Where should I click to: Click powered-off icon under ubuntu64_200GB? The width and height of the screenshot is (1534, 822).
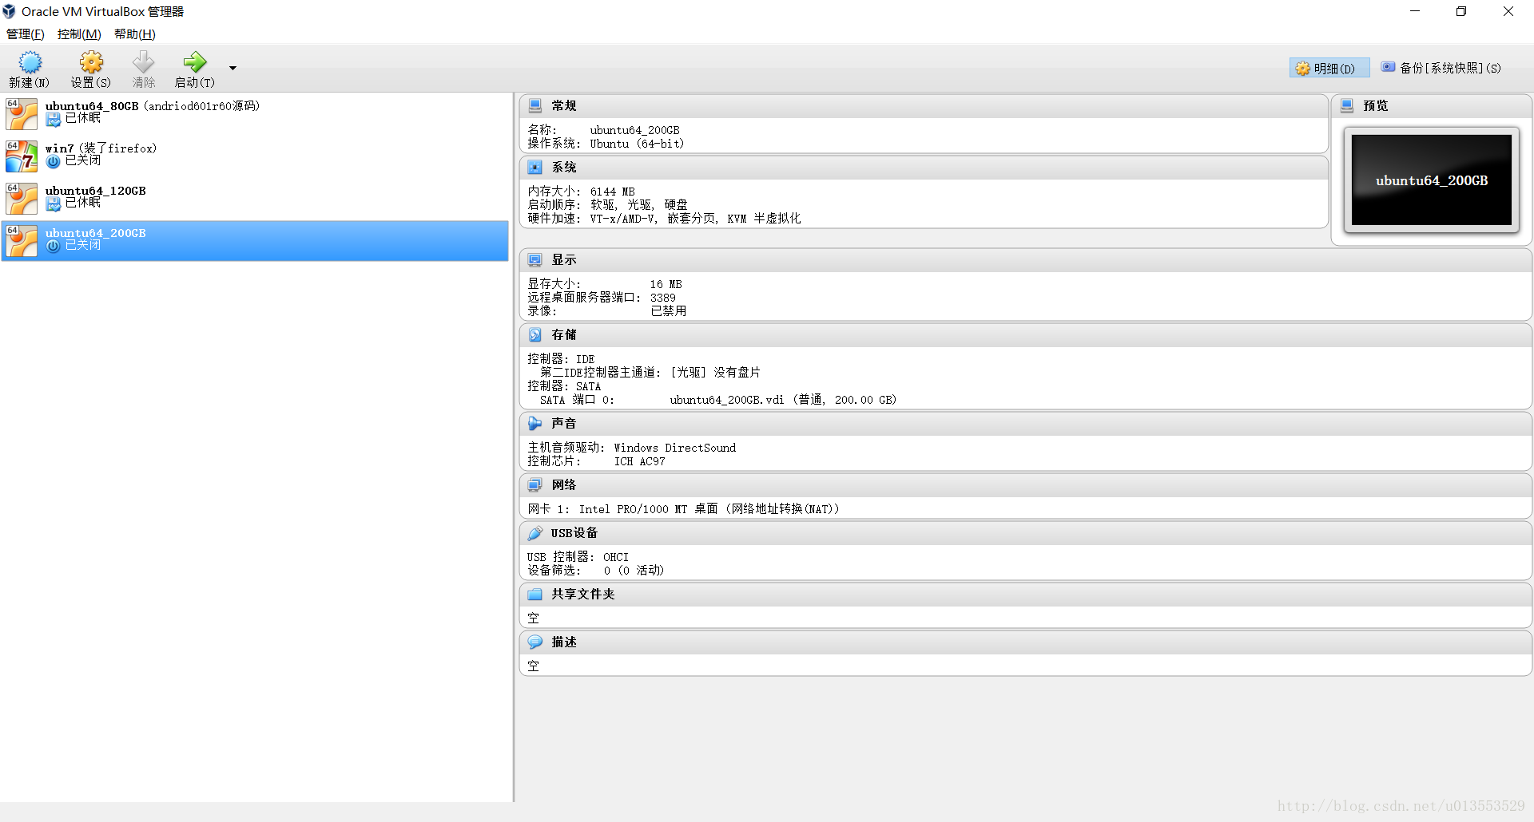54,247
